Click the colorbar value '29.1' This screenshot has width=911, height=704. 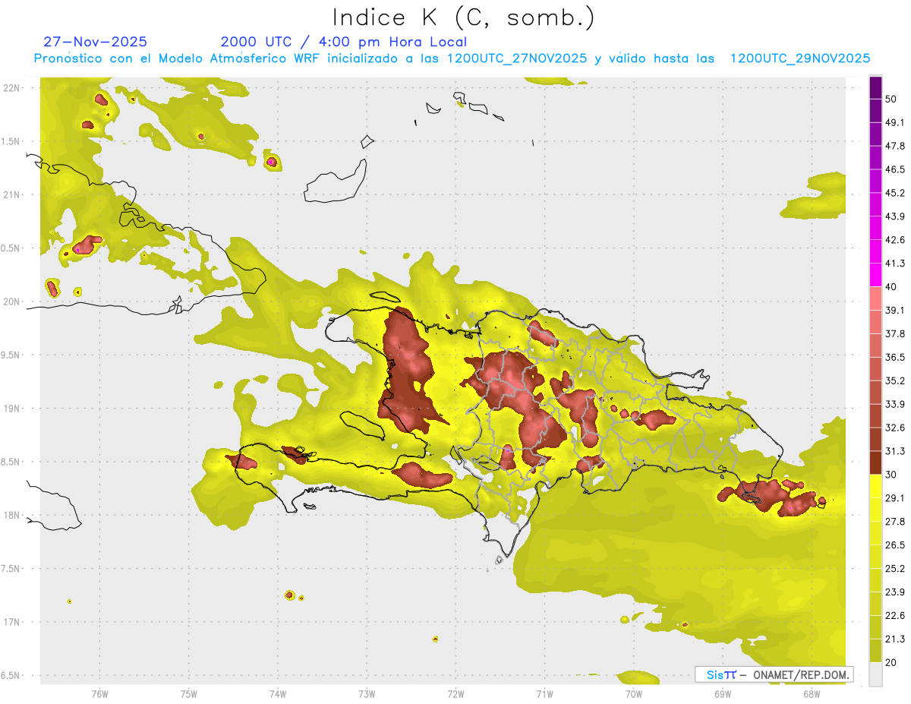point(896,498)
